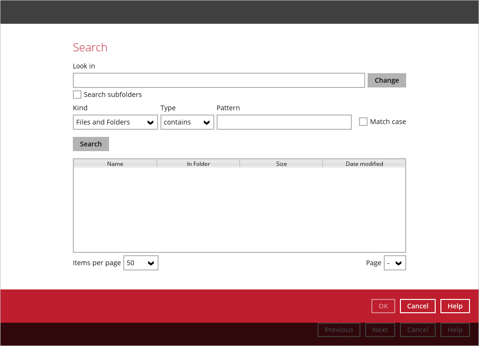Expand the Type dropdown set to contains

(x=187, y=122)
